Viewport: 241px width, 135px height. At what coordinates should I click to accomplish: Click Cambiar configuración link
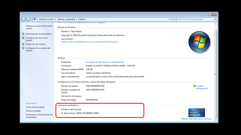click(x=202, y=87)
